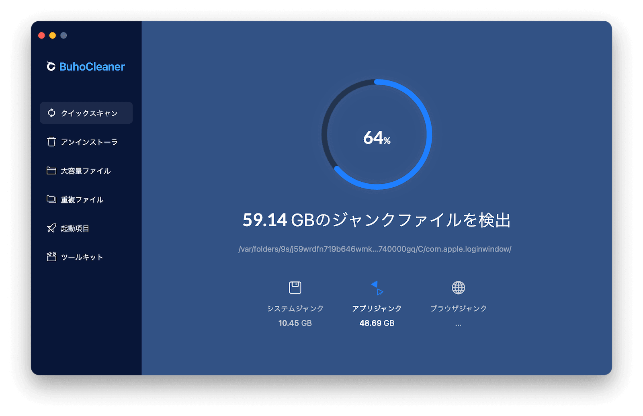The height and width of the screenshot is (416, 643).
Task: Select 起動項目 in the sidebar
Action: (x=76, y=228)
